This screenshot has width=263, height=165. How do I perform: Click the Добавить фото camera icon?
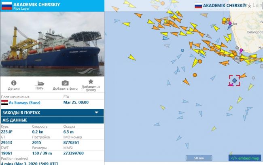[x=65, y=83]
